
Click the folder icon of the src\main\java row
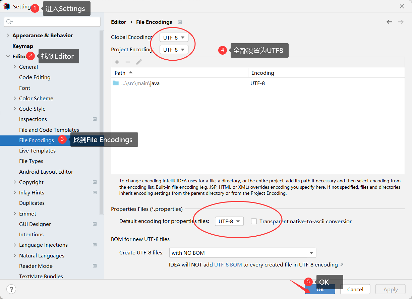[116, 83]
